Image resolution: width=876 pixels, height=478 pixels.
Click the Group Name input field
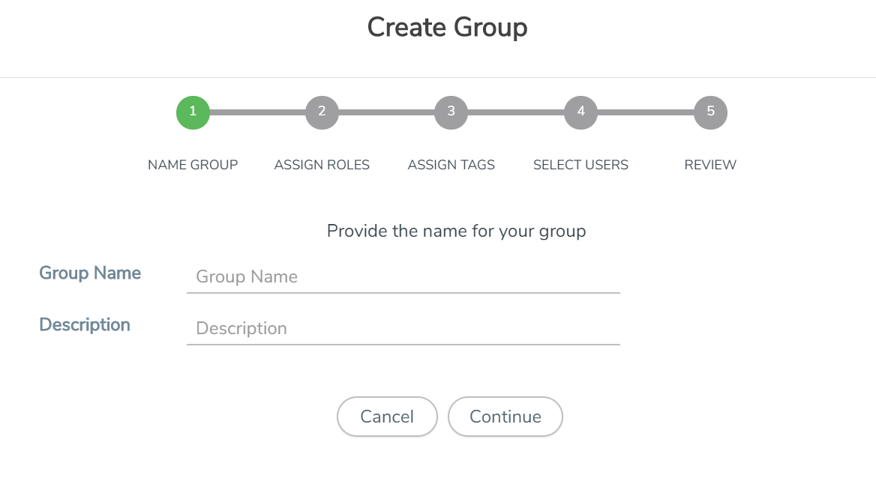[403, 276]
